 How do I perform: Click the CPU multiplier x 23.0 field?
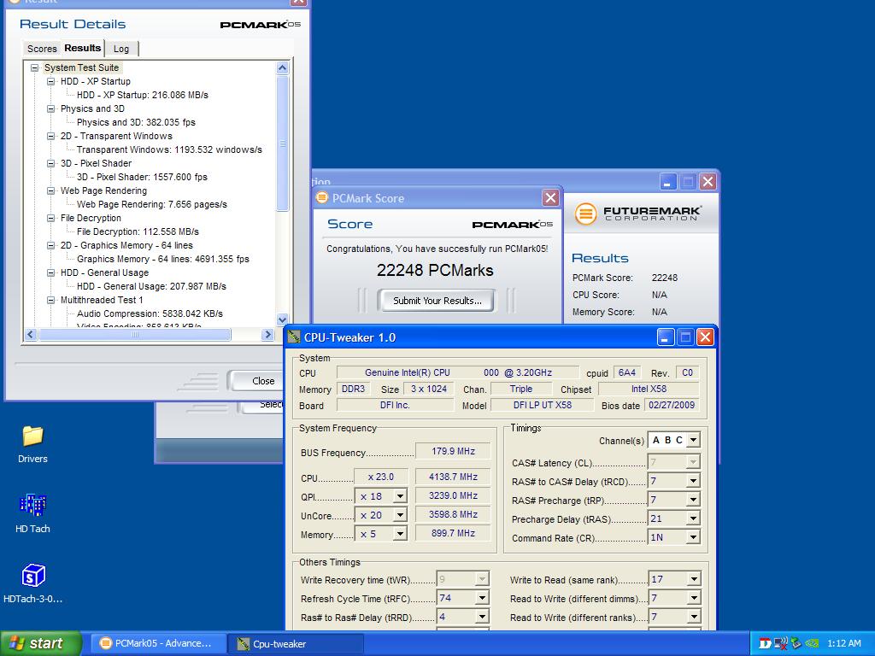point(381,477)
